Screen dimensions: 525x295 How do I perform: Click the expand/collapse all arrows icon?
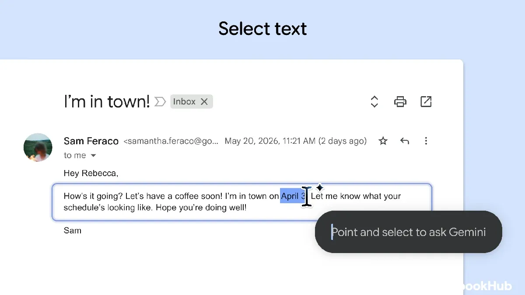click(x=374, y=102)
